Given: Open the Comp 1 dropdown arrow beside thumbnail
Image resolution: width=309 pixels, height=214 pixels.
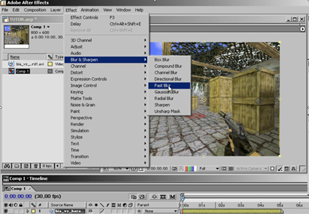Looking at the screenshot, I should [48, 27].
